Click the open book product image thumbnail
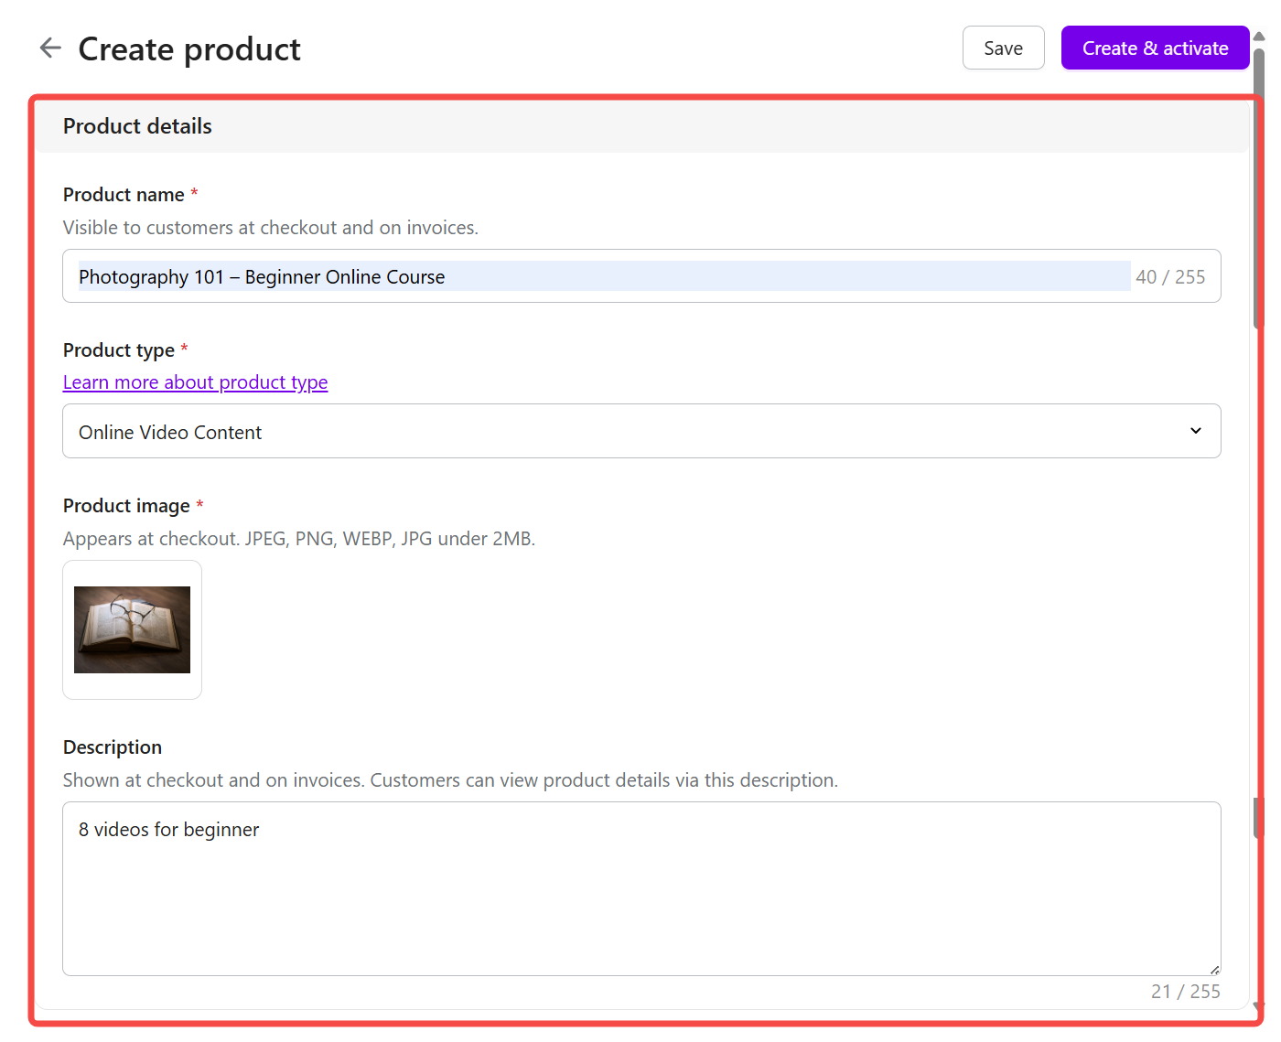1281x1042 pixels. (x=132, y=630)
